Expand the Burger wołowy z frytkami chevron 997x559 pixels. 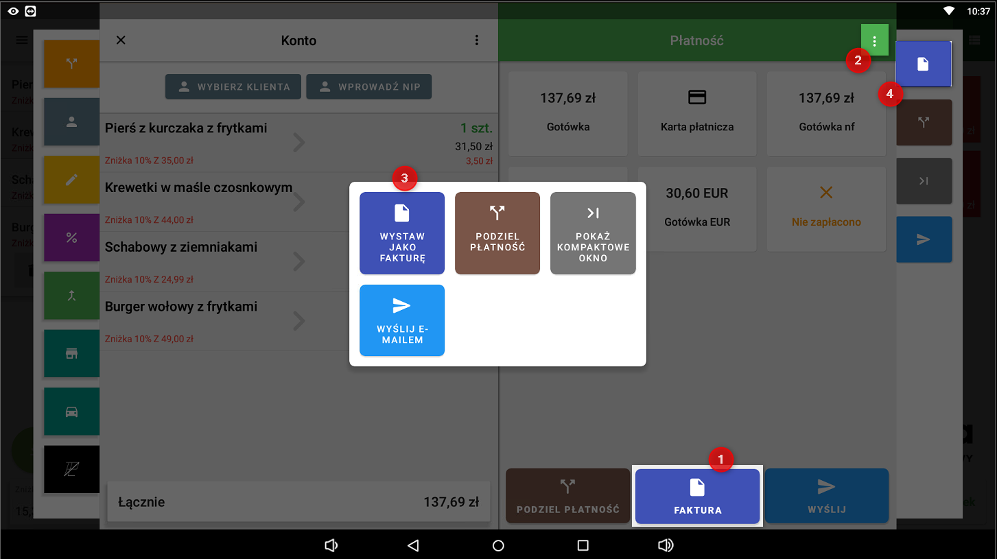click(x=299, y=321)
